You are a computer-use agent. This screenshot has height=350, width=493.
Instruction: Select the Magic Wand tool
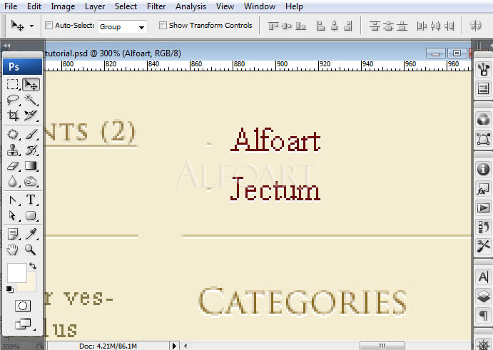(31, 100)
